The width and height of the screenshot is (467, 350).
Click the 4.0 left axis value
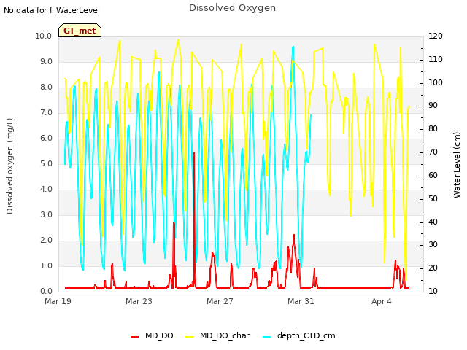[46, 190]
